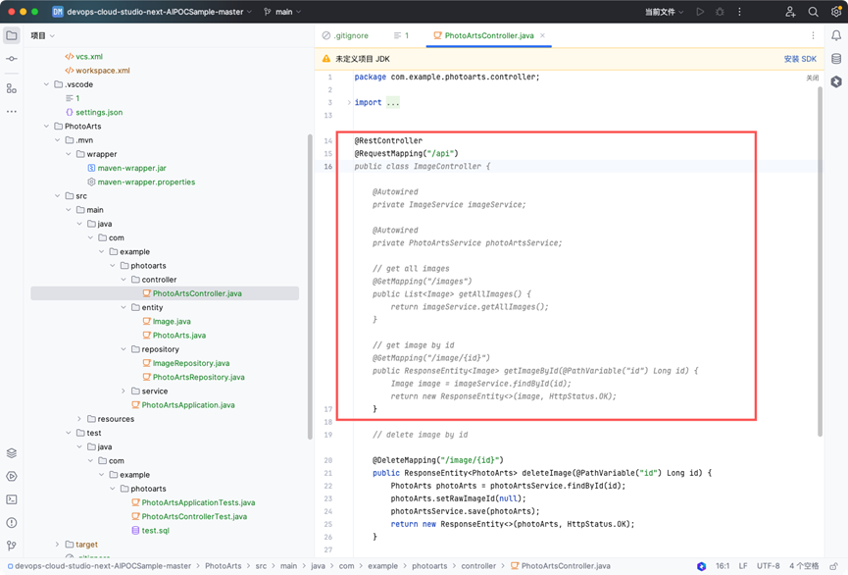
Task: Click 关闭 in the editor hint
Action: pos(813,78)
